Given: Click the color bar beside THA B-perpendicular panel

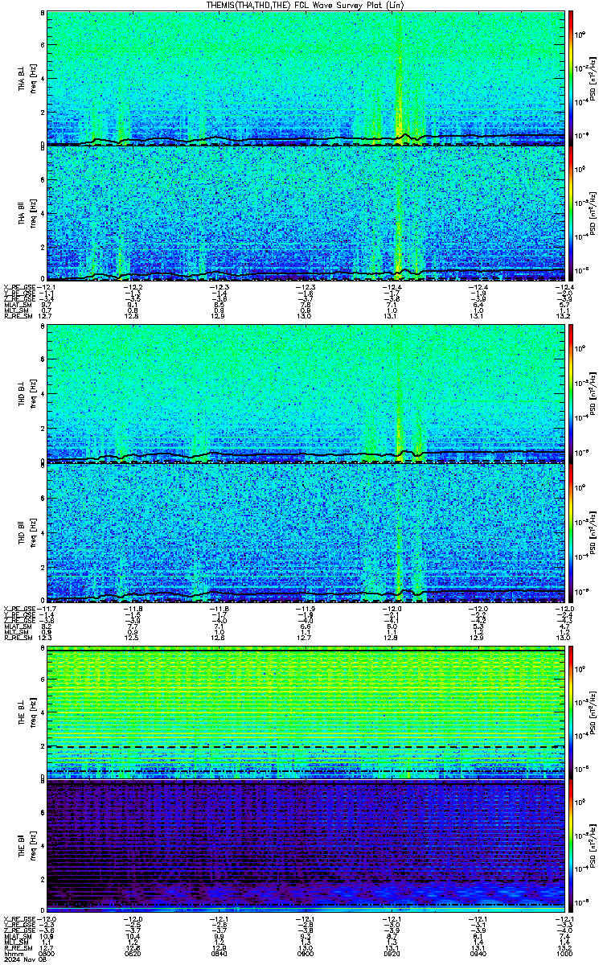Looking at the screenshot, I should pos(571,78).
